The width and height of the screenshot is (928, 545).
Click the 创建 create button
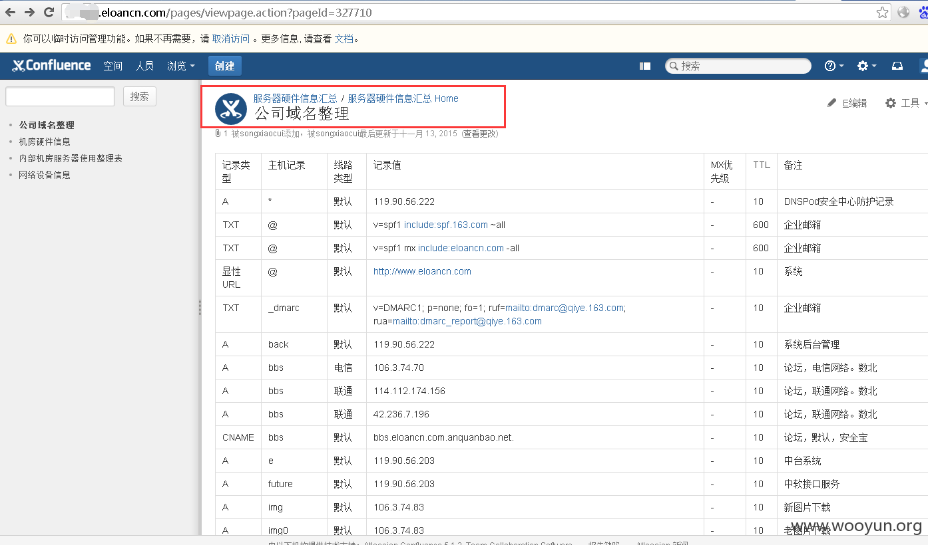pyautogui.click(x=225, y=66)
